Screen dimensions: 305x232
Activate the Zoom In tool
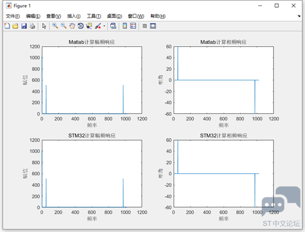point(55,26)
